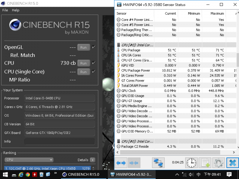
Task: Show hidden taskbar toolbar icons chevron
Action: click(55, 173)
